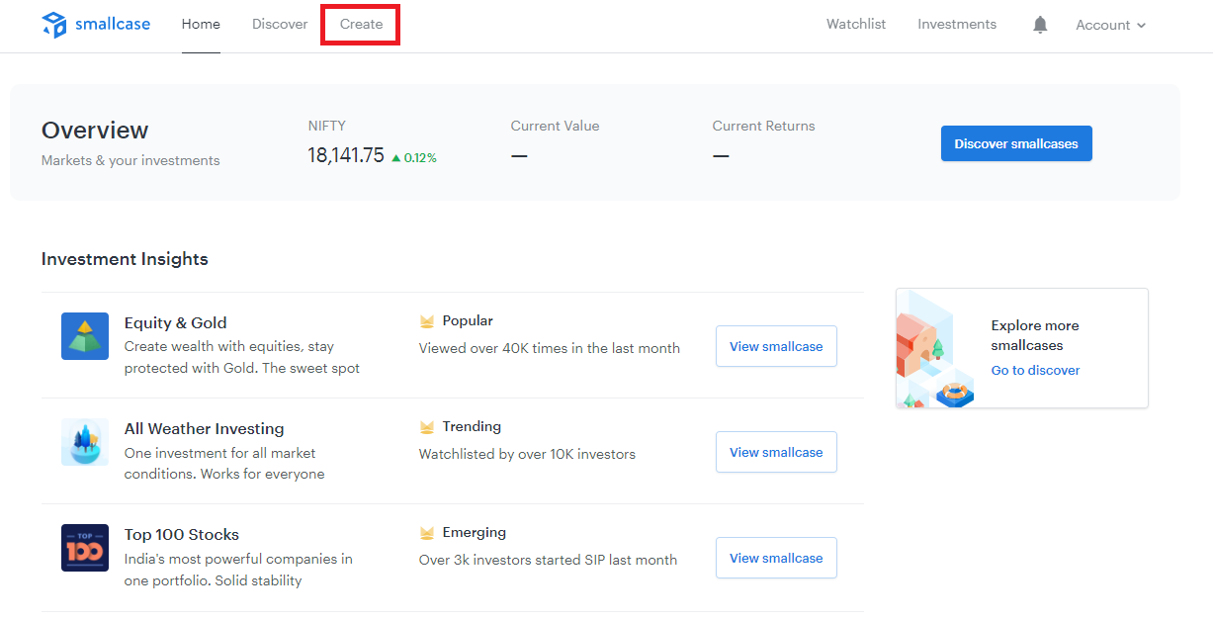The image size is (1213, 621).
Task: Click the Current Value label
Action: pyautogui.click(x=555, y=126)
